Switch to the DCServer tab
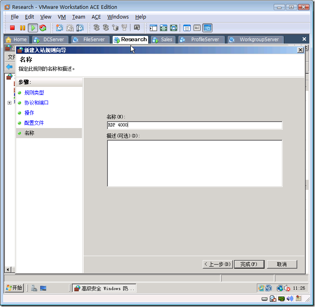 (x=50, y=40)
